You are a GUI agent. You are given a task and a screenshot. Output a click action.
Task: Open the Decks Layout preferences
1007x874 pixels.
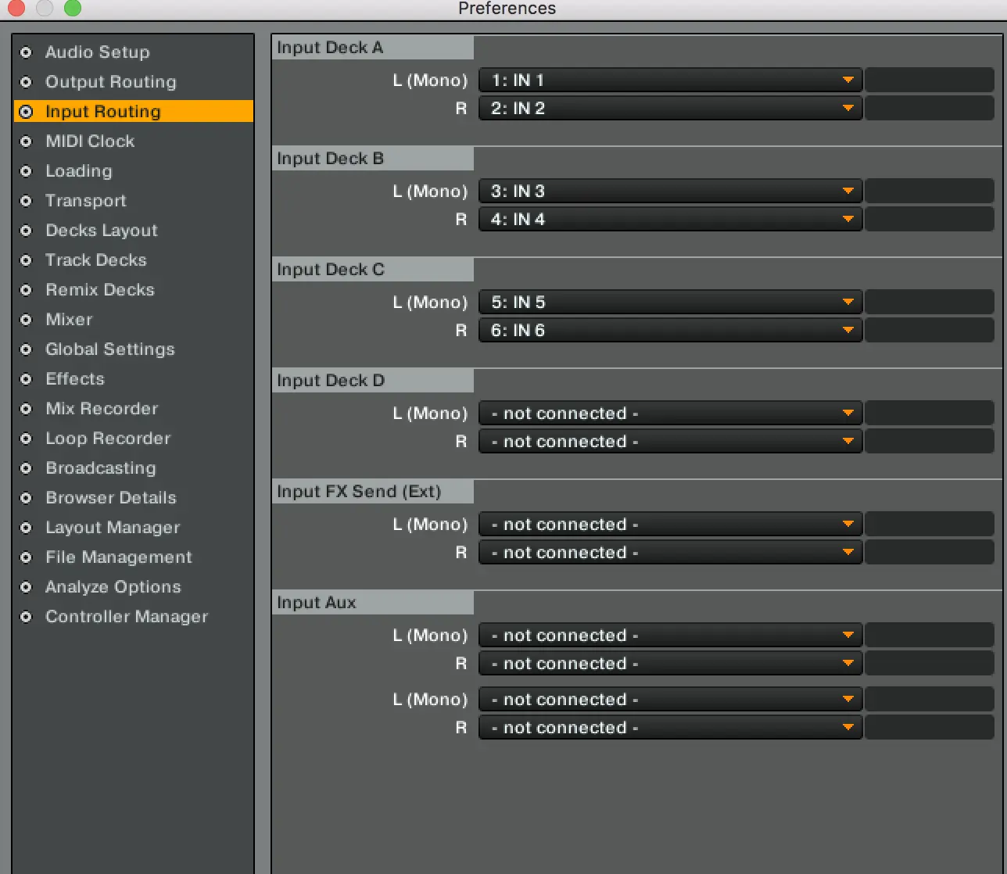101,231
